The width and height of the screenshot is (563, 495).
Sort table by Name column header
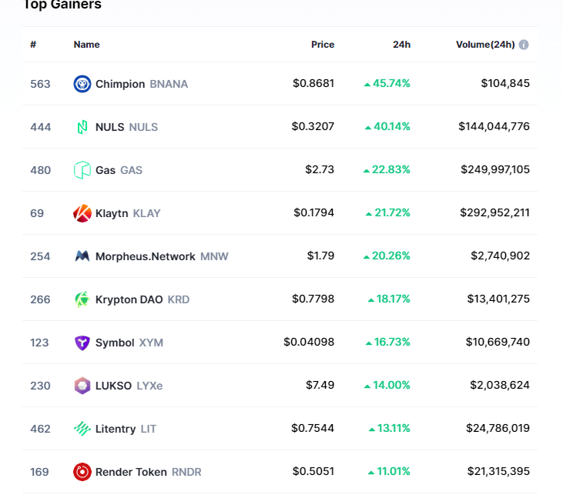point(86,45)
